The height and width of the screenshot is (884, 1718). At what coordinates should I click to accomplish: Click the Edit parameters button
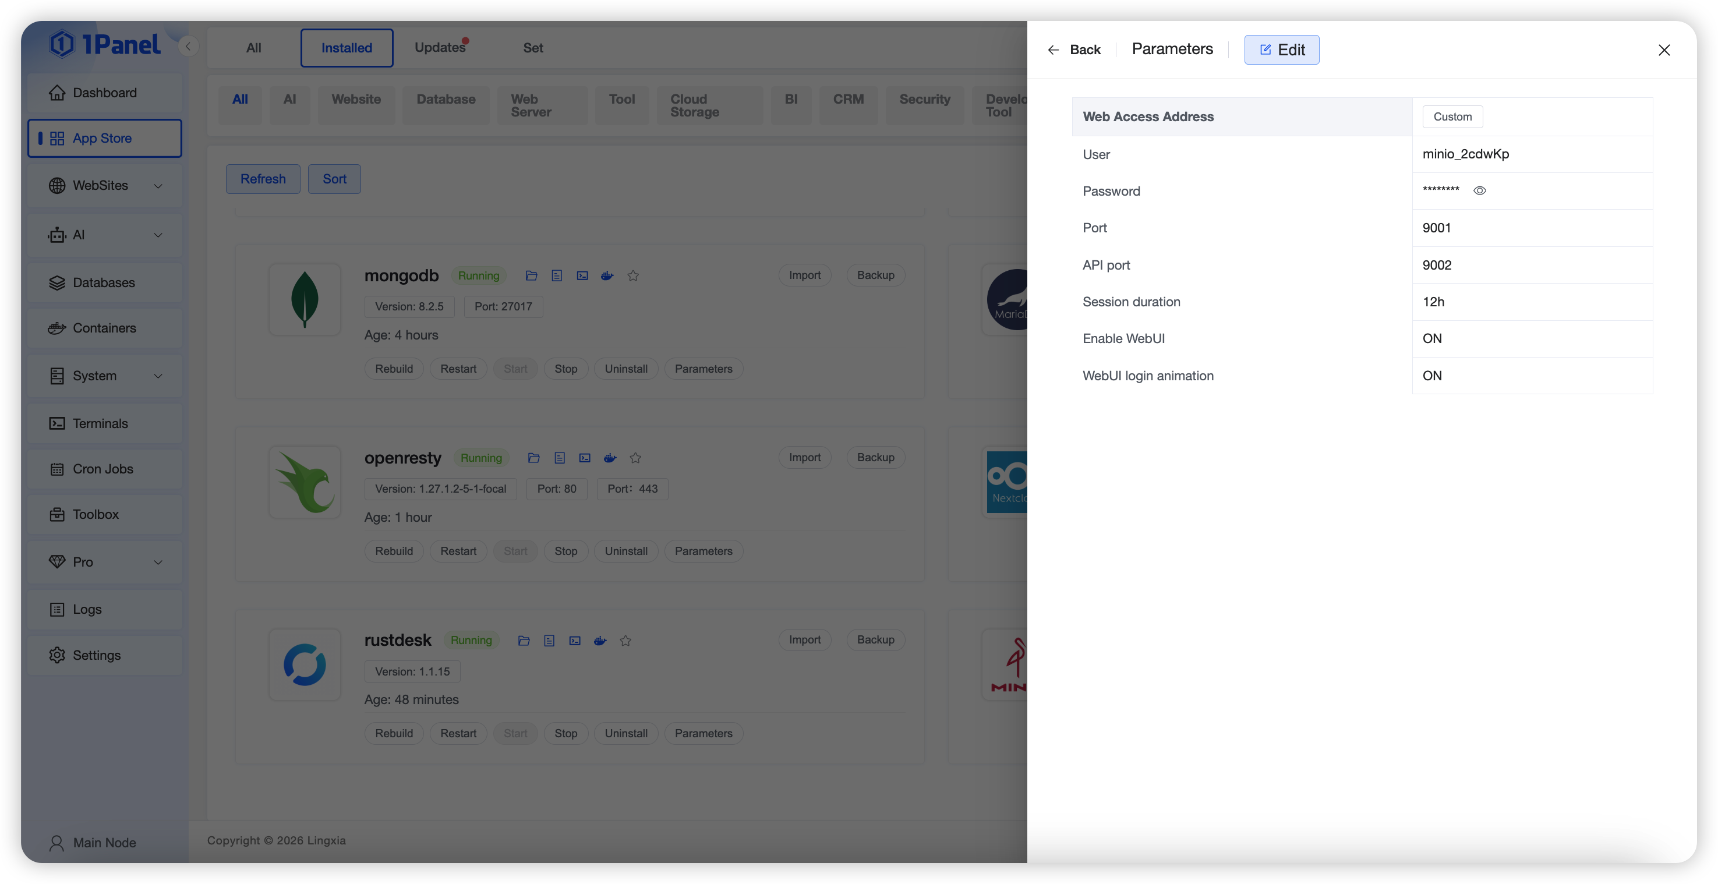point(1281,49)
